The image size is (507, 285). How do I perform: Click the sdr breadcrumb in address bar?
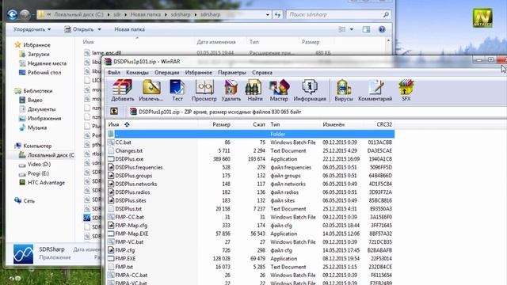(117, 14)
